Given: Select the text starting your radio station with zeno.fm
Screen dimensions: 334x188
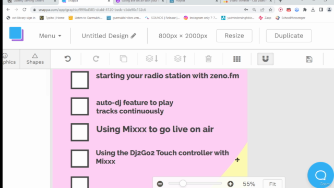Looking at the screenshot, I should [168, 76].
